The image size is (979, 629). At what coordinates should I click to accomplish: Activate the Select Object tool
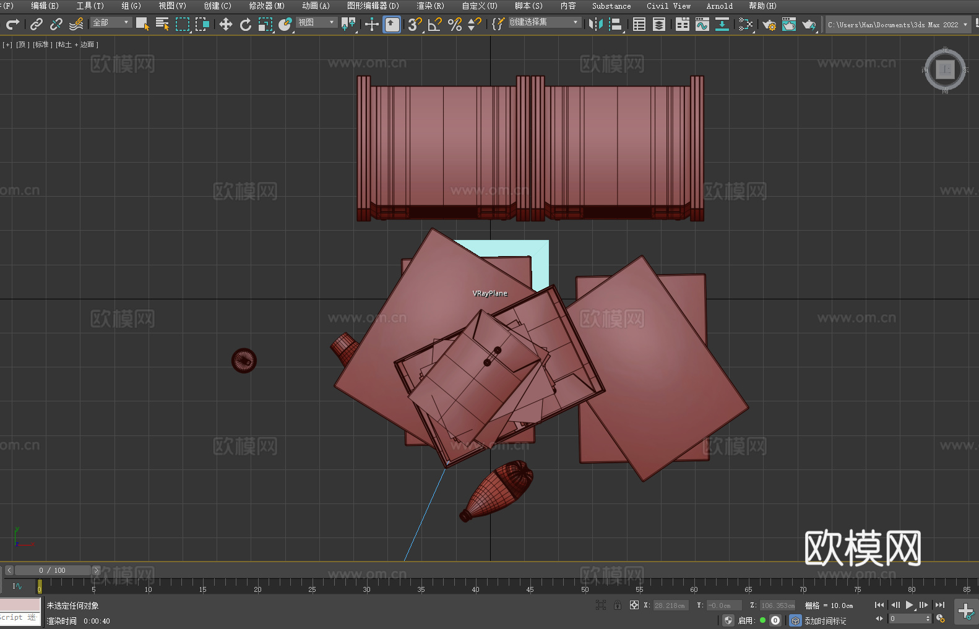[142, 24]
